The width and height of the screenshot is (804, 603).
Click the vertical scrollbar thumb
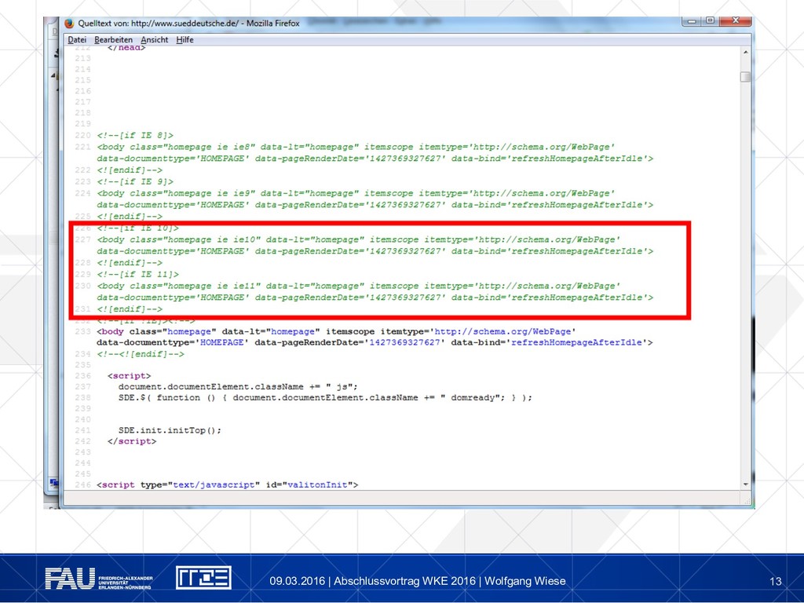click(x=746, y=77)
